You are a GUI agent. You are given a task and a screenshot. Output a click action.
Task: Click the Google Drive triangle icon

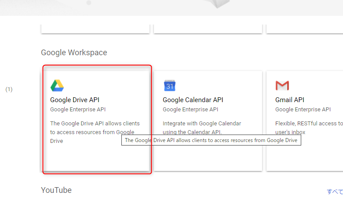(x=57, y=85)
